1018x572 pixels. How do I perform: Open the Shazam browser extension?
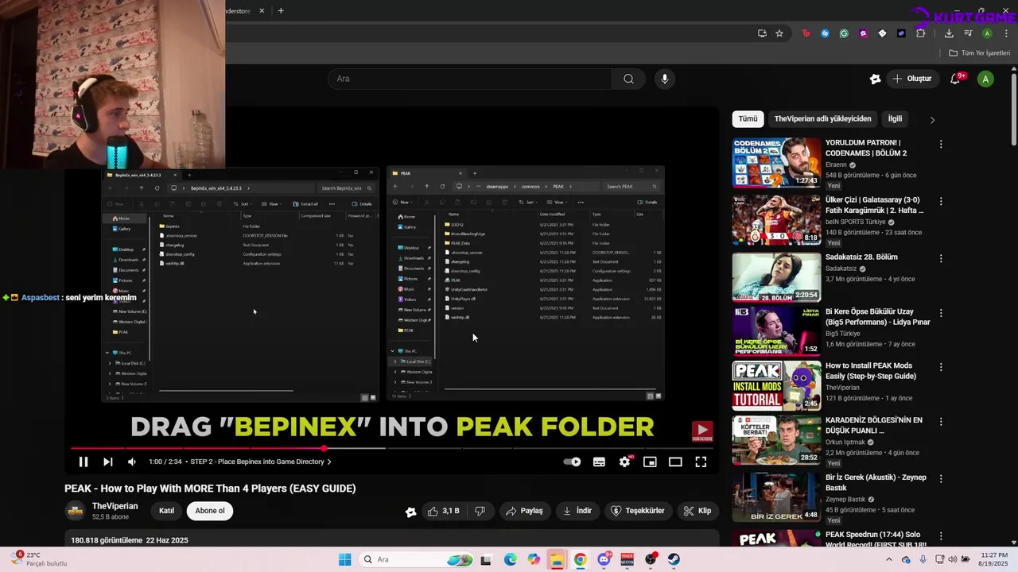(825, 33)
